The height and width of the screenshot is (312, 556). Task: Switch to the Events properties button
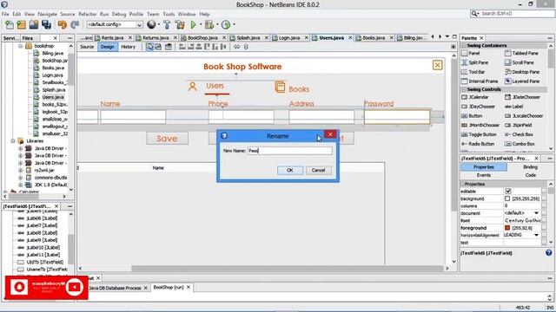484,175
